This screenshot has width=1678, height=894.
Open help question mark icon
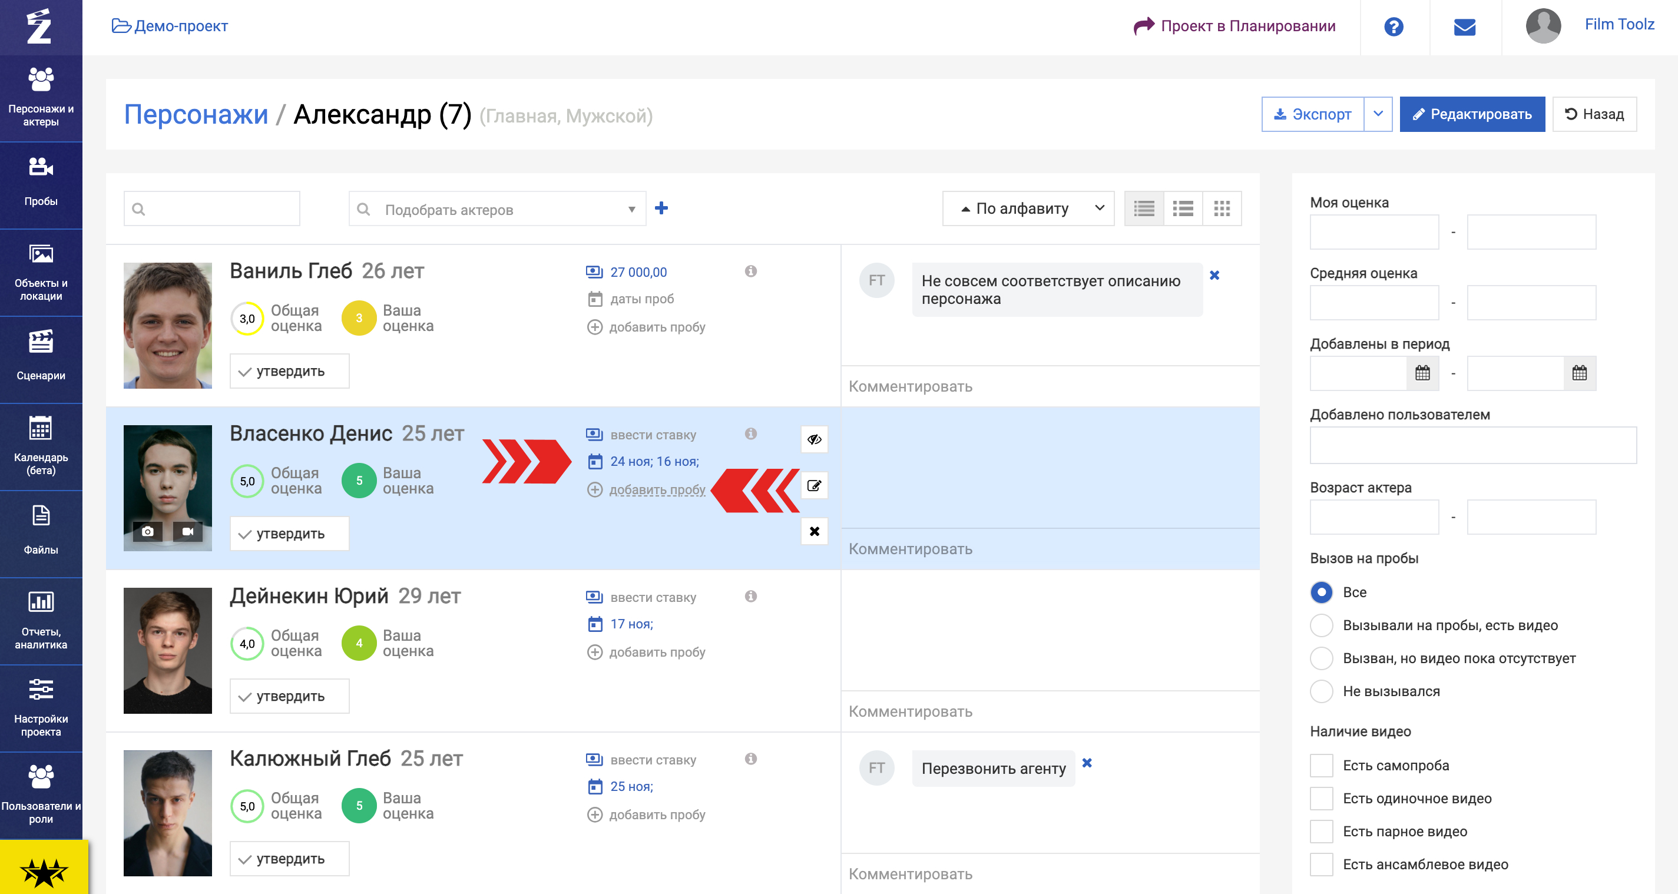(x=1394, y=27)
